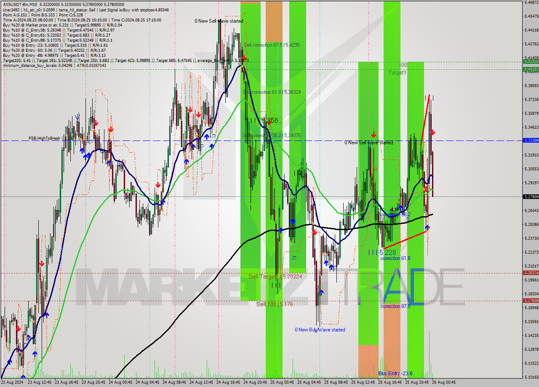Select the 5.2644 value on price axis

[x=531, y=210]
